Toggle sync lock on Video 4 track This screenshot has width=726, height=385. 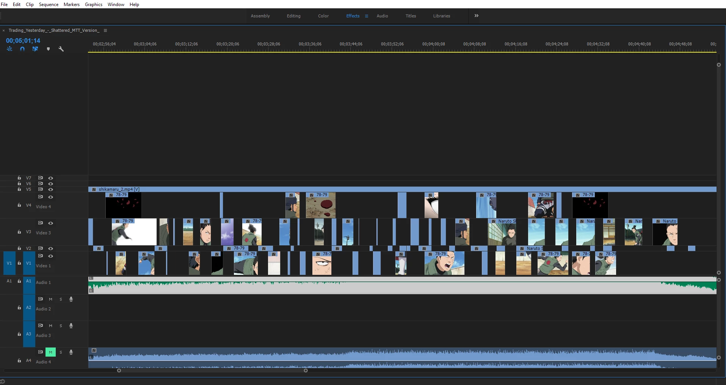tap(40, 197)
